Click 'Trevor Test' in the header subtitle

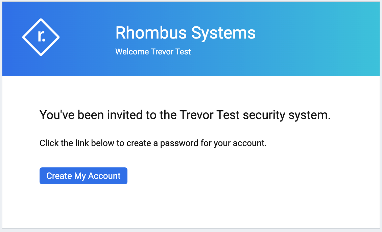171,52
